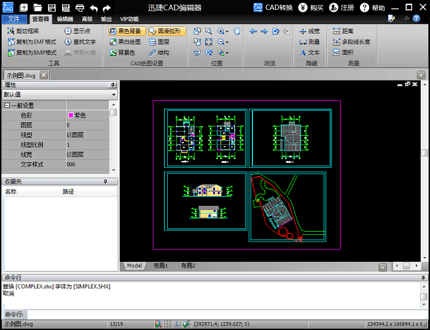Image resolution: width=430 pixels, height=330 pixels.
Task: Open zoom-in dropdown arrow in 位置 group
Action: 227,31
